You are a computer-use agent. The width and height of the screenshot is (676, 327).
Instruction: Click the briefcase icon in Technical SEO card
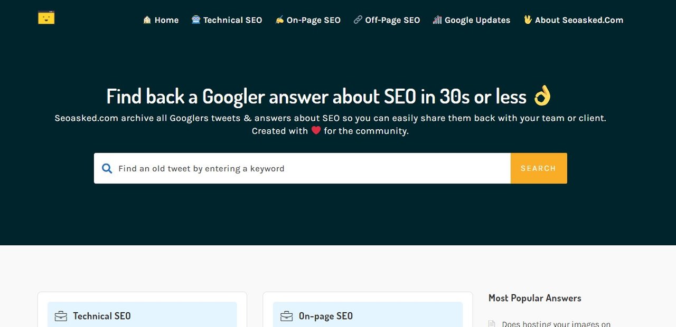(61, 316)
